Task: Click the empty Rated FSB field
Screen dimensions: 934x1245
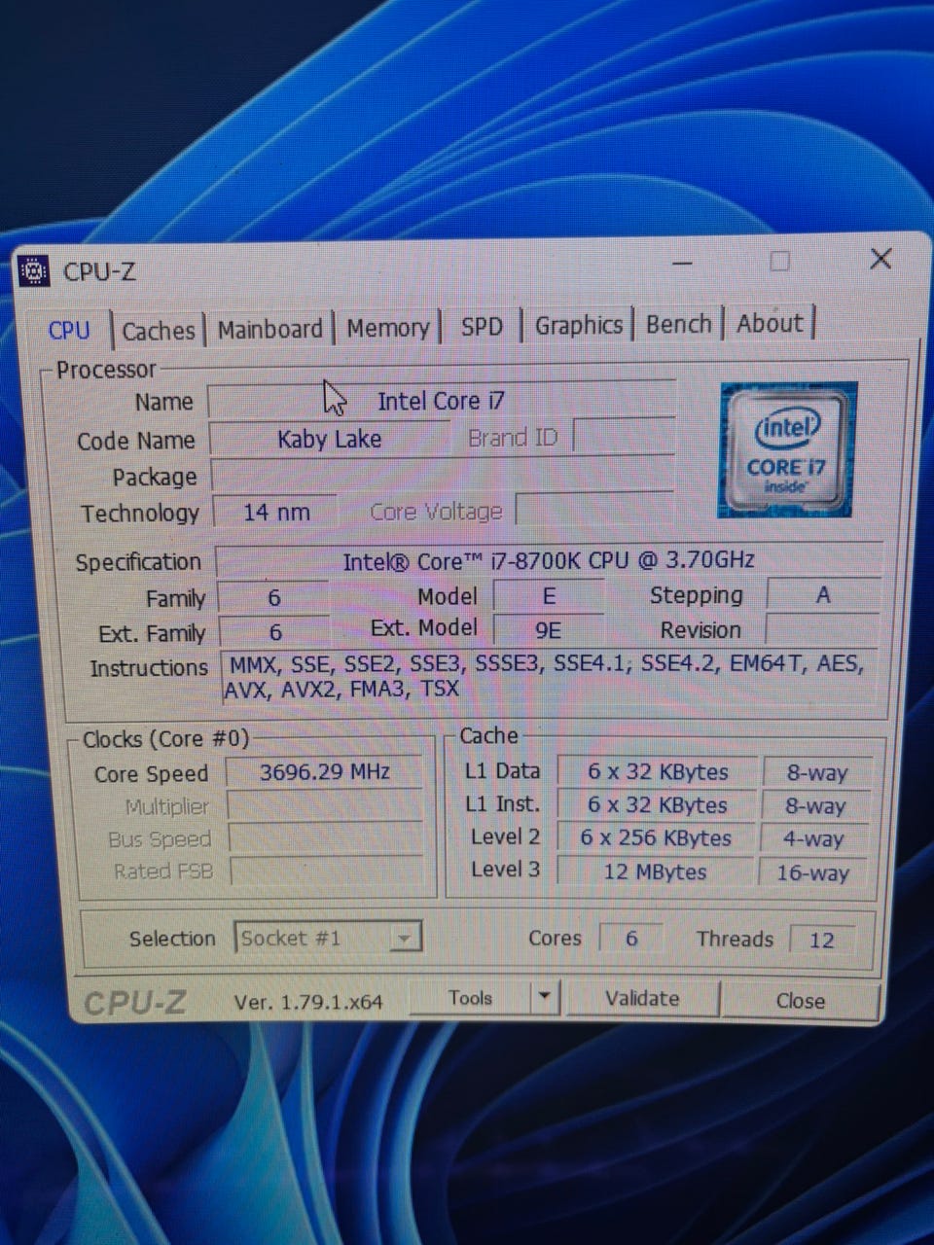Action: click(327, 871)
